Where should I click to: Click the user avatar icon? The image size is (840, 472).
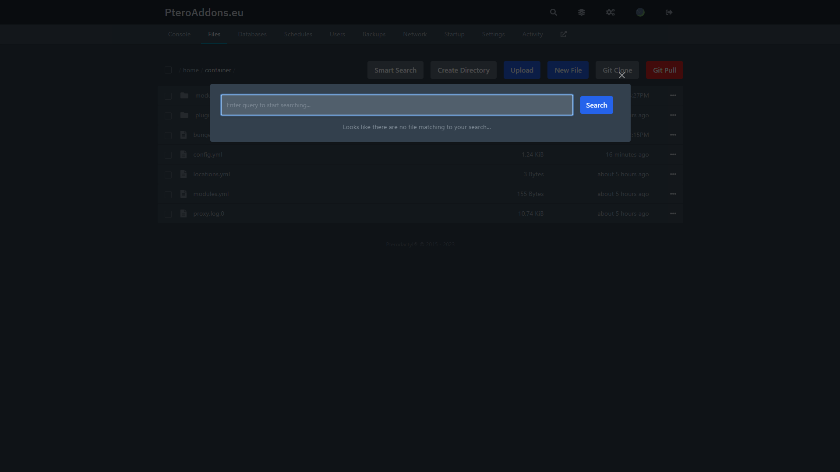[640, 12]
